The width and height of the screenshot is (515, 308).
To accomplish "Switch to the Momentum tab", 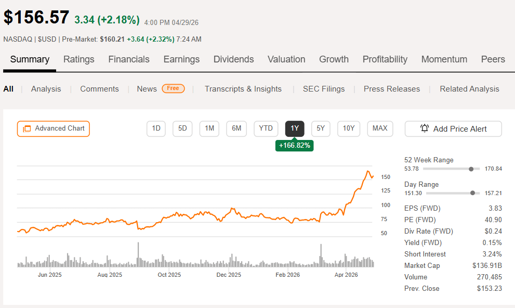I will pos(444,59).
